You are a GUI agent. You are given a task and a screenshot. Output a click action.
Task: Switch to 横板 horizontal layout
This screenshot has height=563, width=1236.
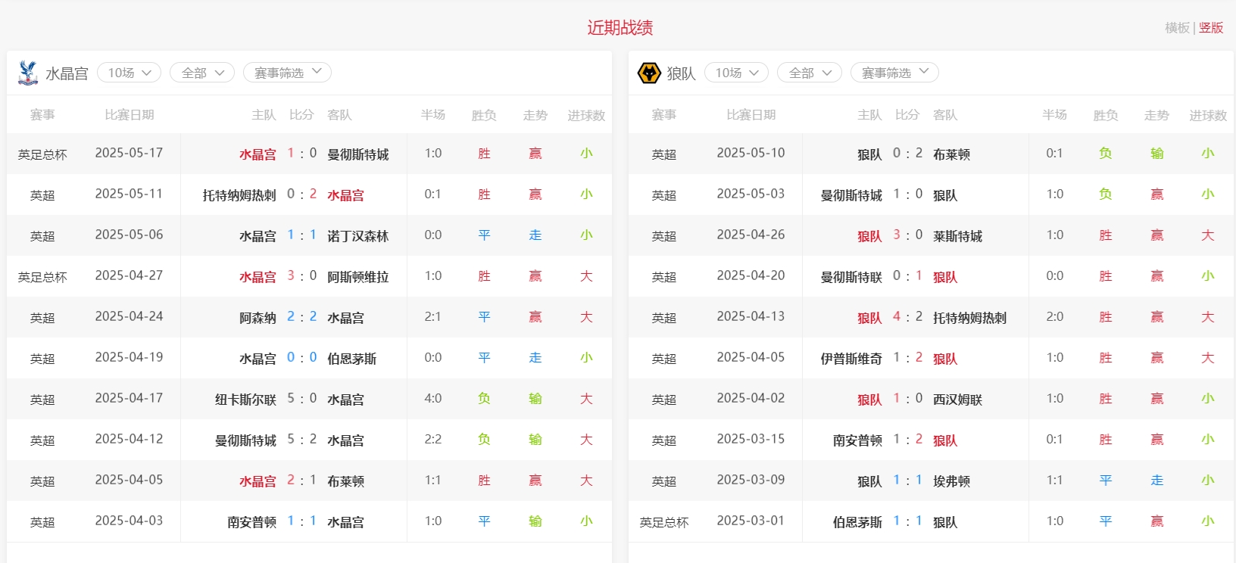tap(1177, 28)
